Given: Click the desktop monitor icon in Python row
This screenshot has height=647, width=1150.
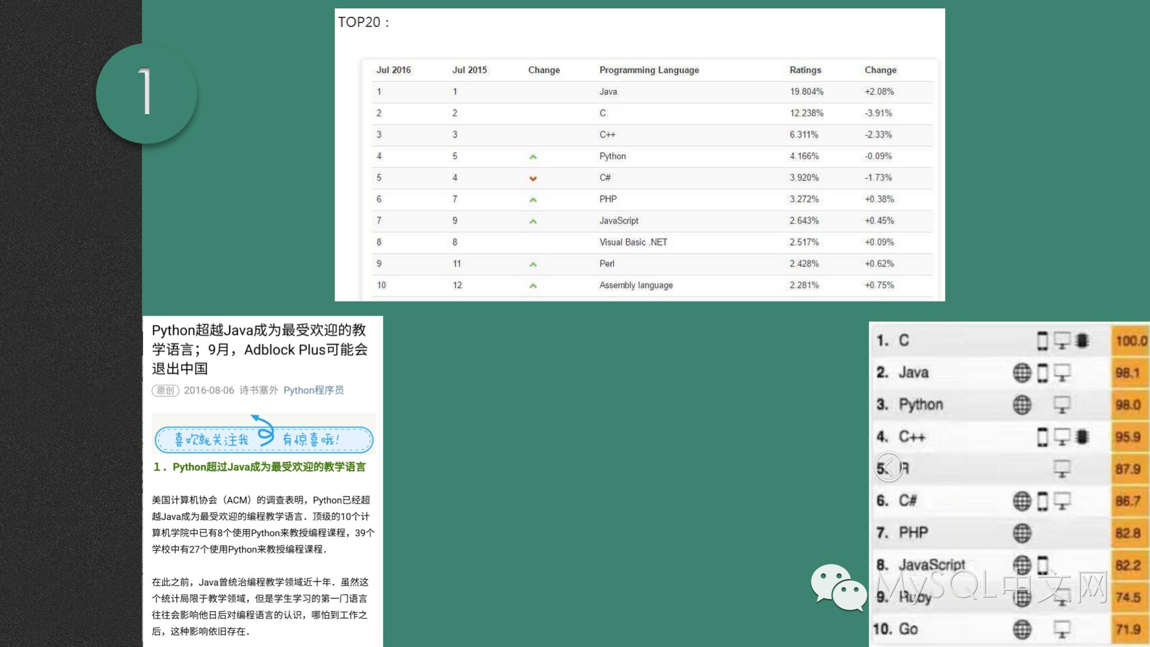Looking at the screenshot, I should tap(1062, 404).
